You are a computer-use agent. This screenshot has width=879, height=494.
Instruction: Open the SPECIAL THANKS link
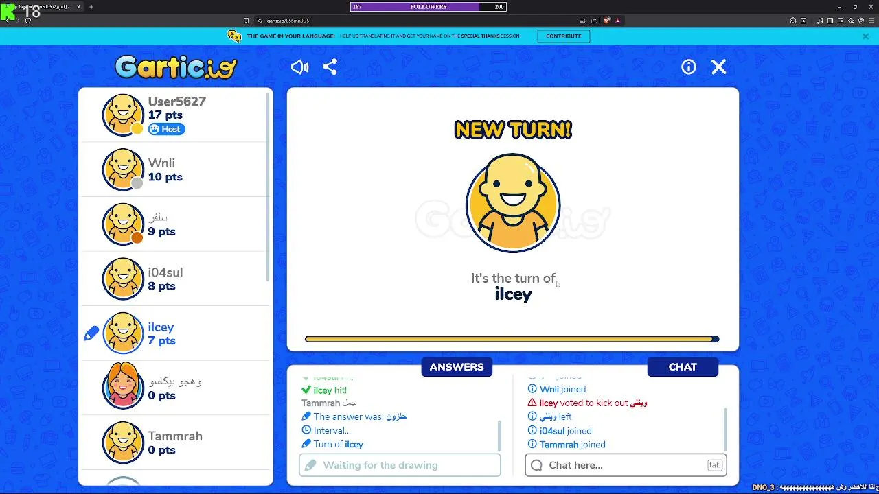coord(480,36)
